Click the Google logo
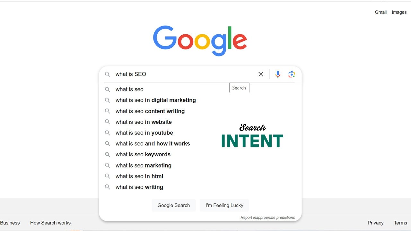411x231 pixels. (200, 40)
